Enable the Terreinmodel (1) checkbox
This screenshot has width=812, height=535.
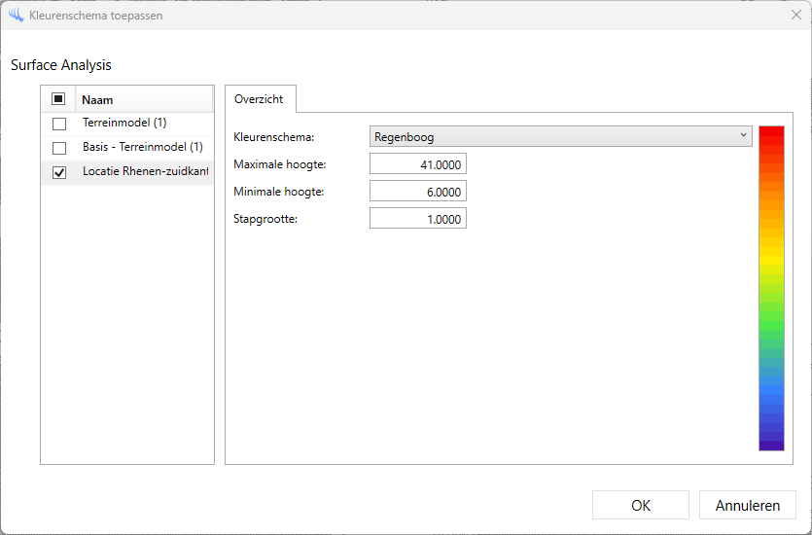click(x=59, y=124)
